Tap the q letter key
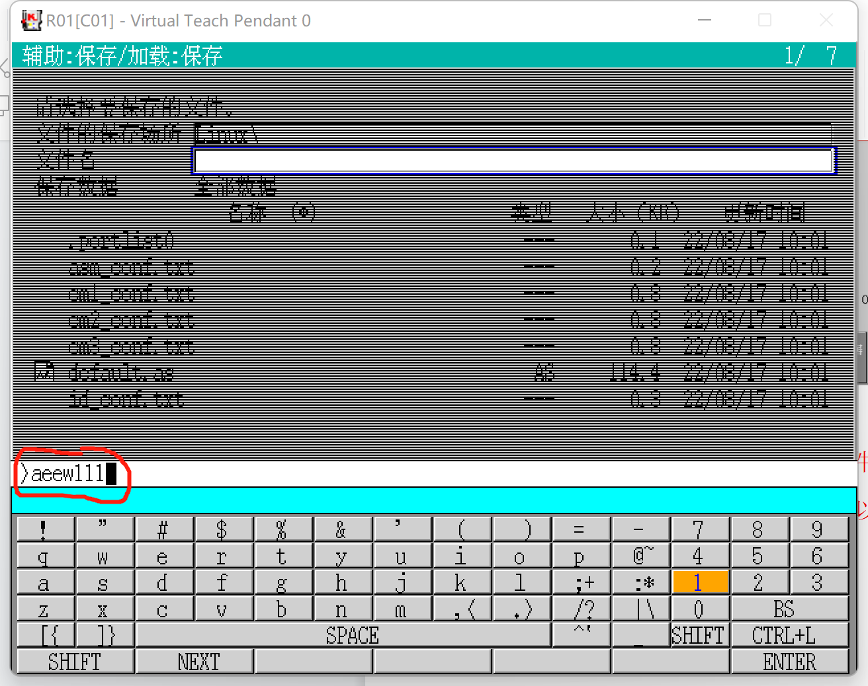Image resolution: width=868 pixels, height=686 pixels. pyautogui.click(x=45, y=556)
